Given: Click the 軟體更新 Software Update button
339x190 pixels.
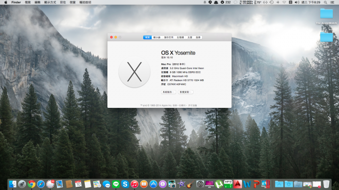Looking at the screenshot, I should (186, 92).
